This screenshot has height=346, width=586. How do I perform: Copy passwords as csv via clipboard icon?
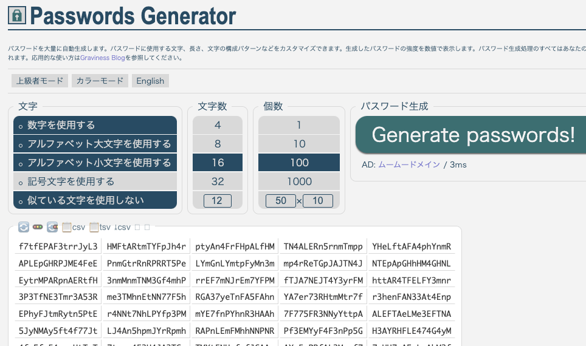point(73,227)
